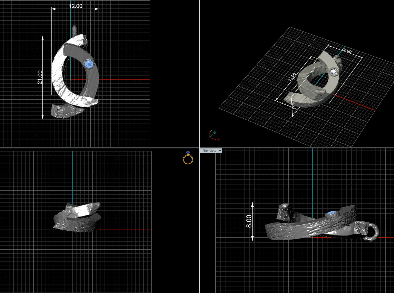Click the cyan axis line in front view
This screenshot has width=394, height=293.
[73, 177]
